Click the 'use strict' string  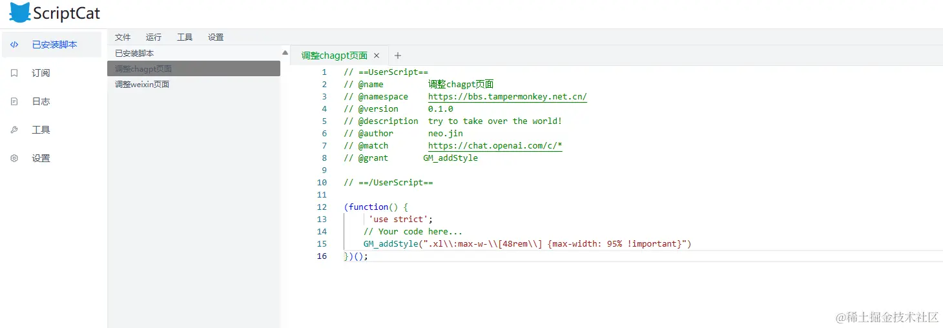click(398, 220)
